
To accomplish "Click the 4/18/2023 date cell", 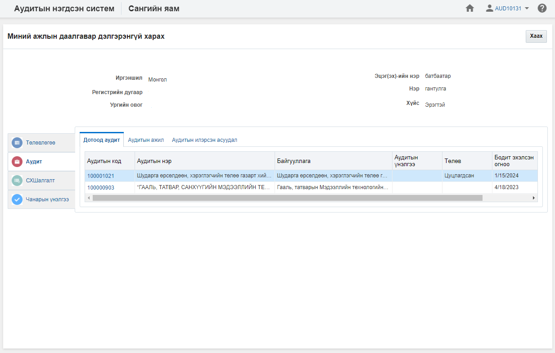I will tap(515, 187).
